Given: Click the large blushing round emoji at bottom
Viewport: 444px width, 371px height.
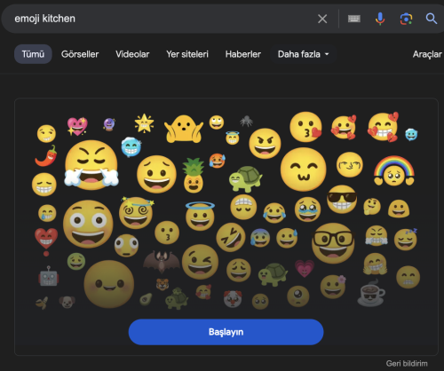Looking at the screenshot, I should click(109, 284).
